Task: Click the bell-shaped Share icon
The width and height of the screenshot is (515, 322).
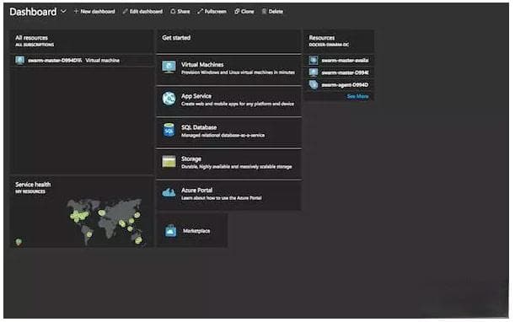Action: coord(173,12)
